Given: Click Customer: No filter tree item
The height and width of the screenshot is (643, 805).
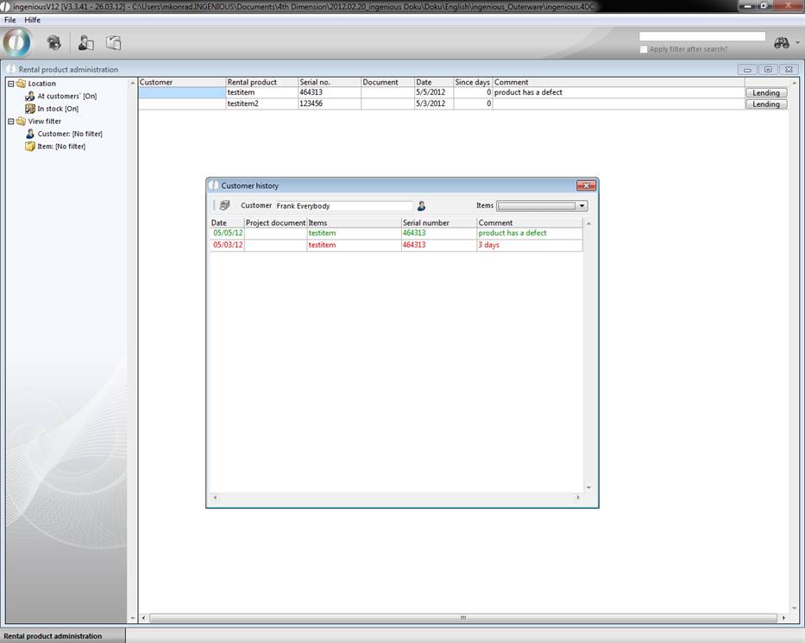Looking at the screenshot, I should (x=69, y=134).
